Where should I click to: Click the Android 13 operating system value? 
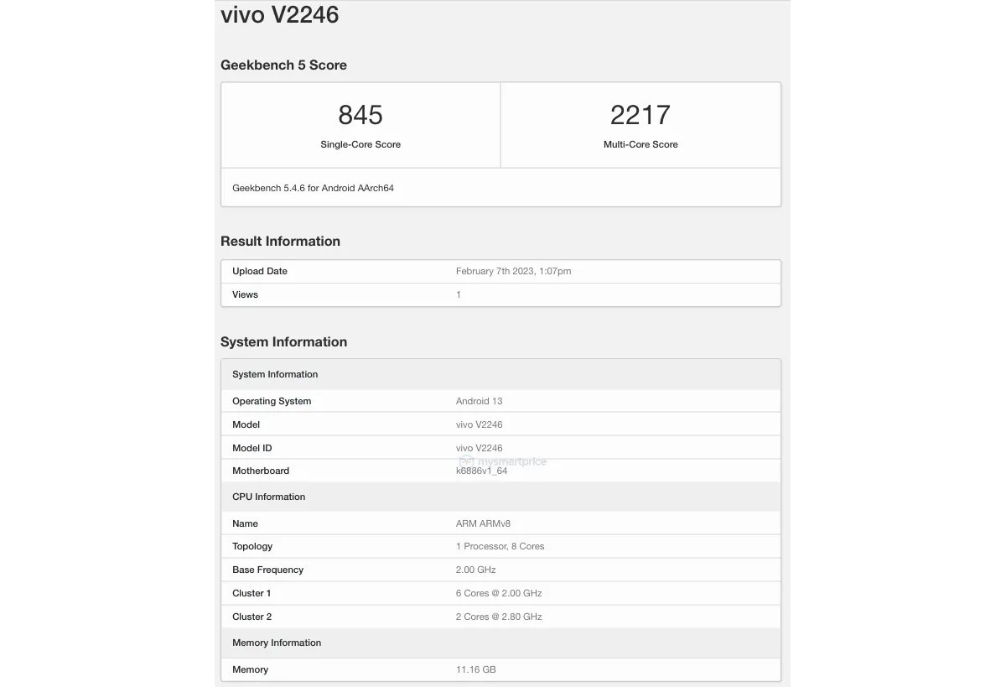point(479,401)
